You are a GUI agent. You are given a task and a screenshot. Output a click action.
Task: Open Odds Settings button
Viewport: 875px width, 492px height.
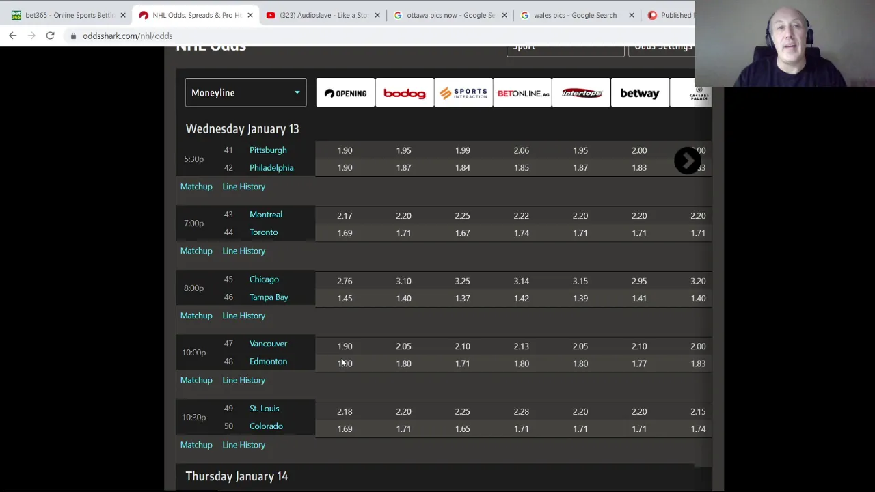pyautogui.click(x=662, y=48)
